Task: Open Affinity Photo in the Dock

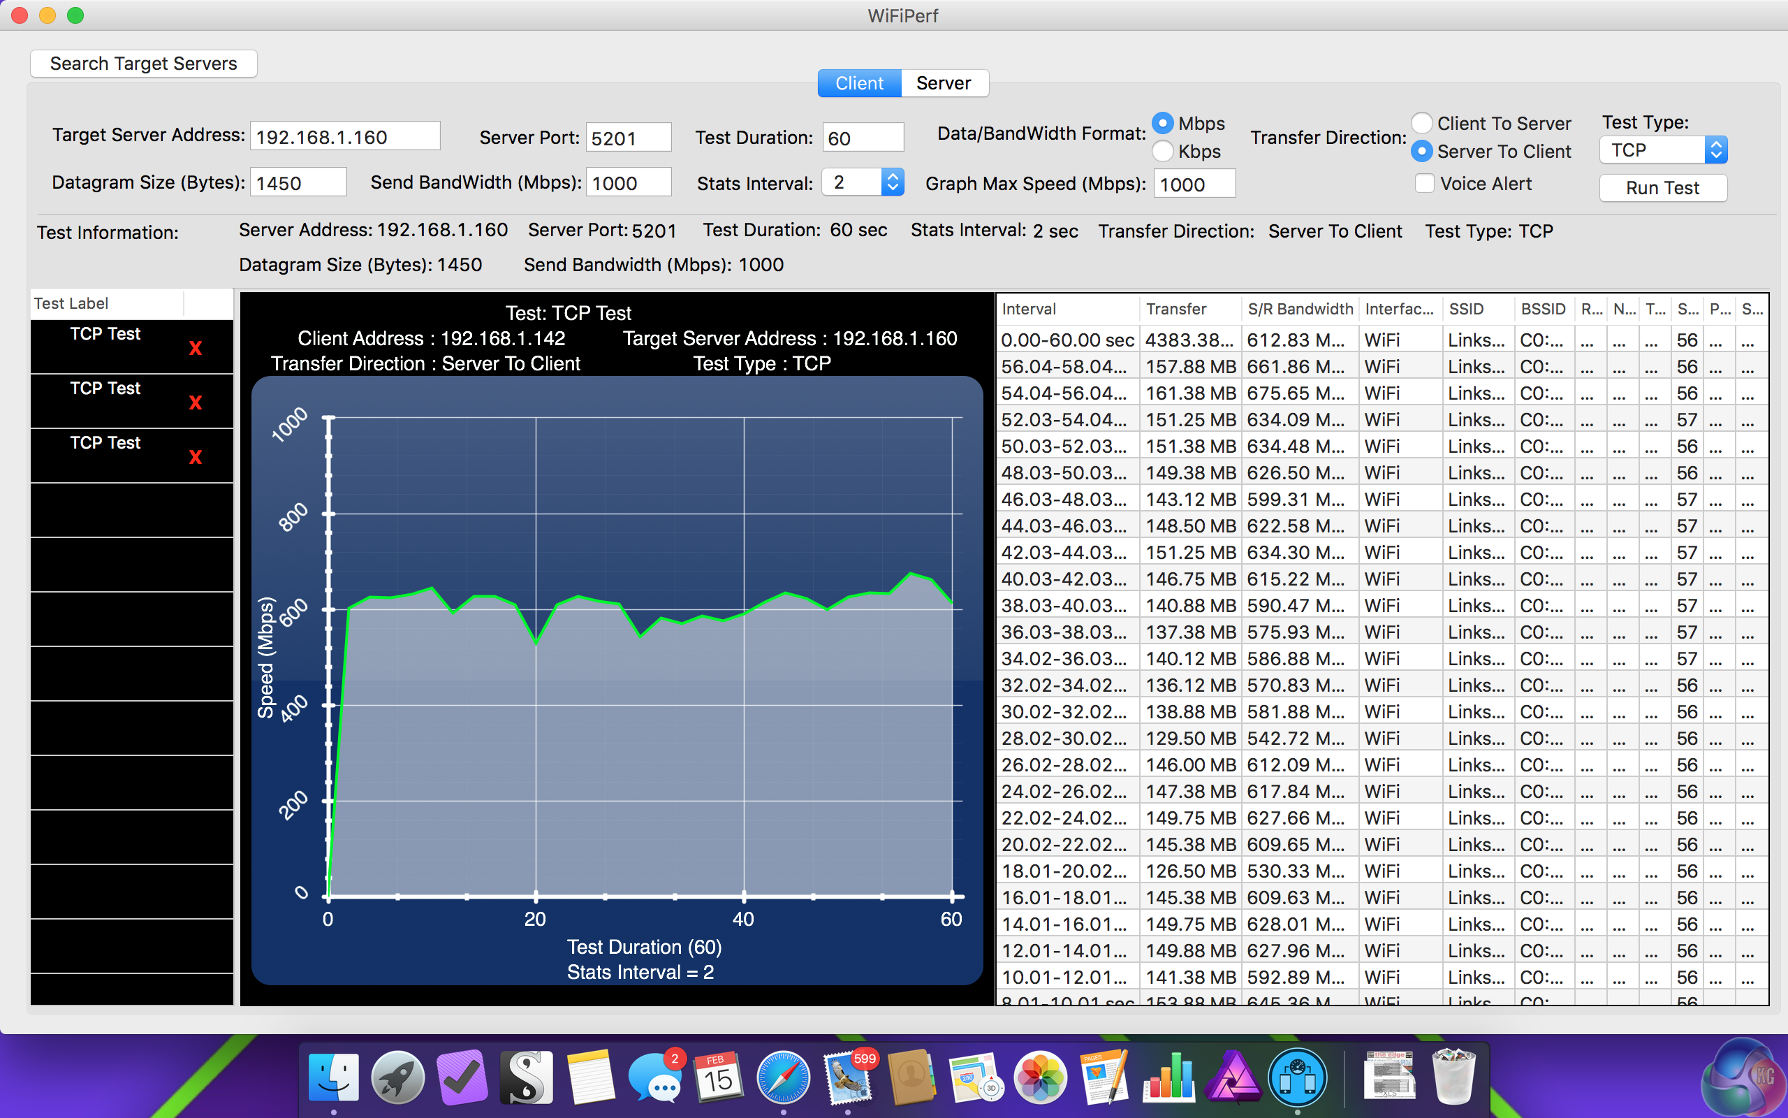Action: coord(1232,1078)
